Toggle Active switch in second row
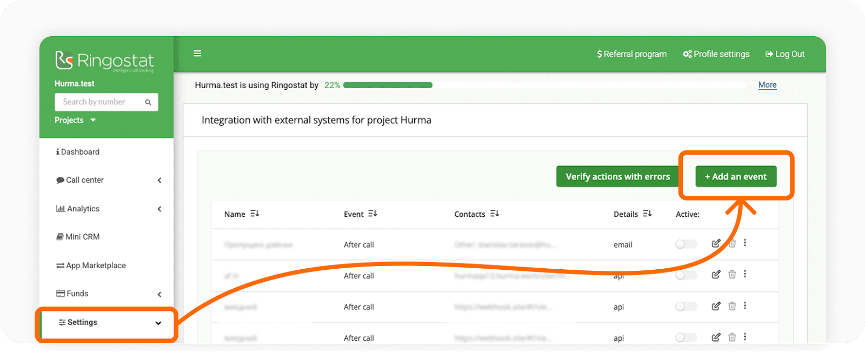Viewport: 865px width, 359px height. [686, 276]
